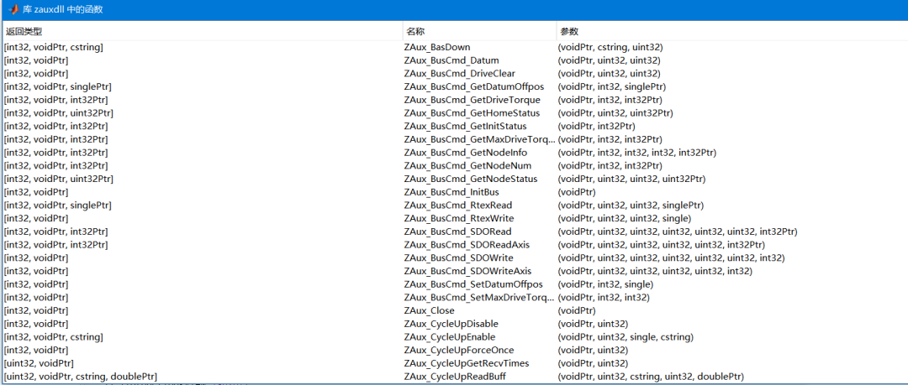Click ZAux_BusCmd_GetInitStatus parameters (voidPtr, int32Ptr)
The width and height of the screenshot is (908, 385).
click(x=596, y=126)
